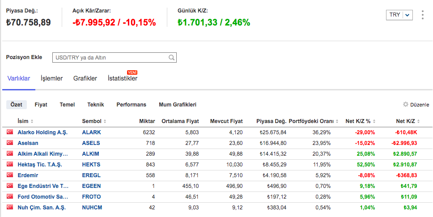Image resolution: width=433 pixels, height=217 pixels.
Task: Switch to the Teknik view
Action: (x=96, y=105)
